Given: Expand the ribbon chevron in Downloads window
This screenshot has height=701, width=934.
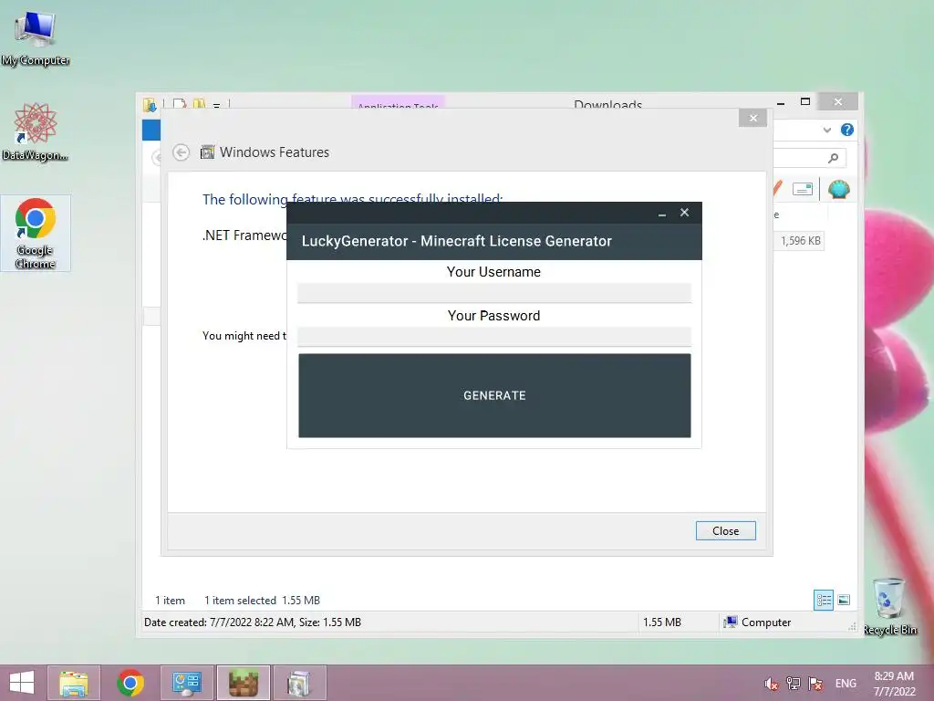Looking at the screenshot, I should [826, 130].
